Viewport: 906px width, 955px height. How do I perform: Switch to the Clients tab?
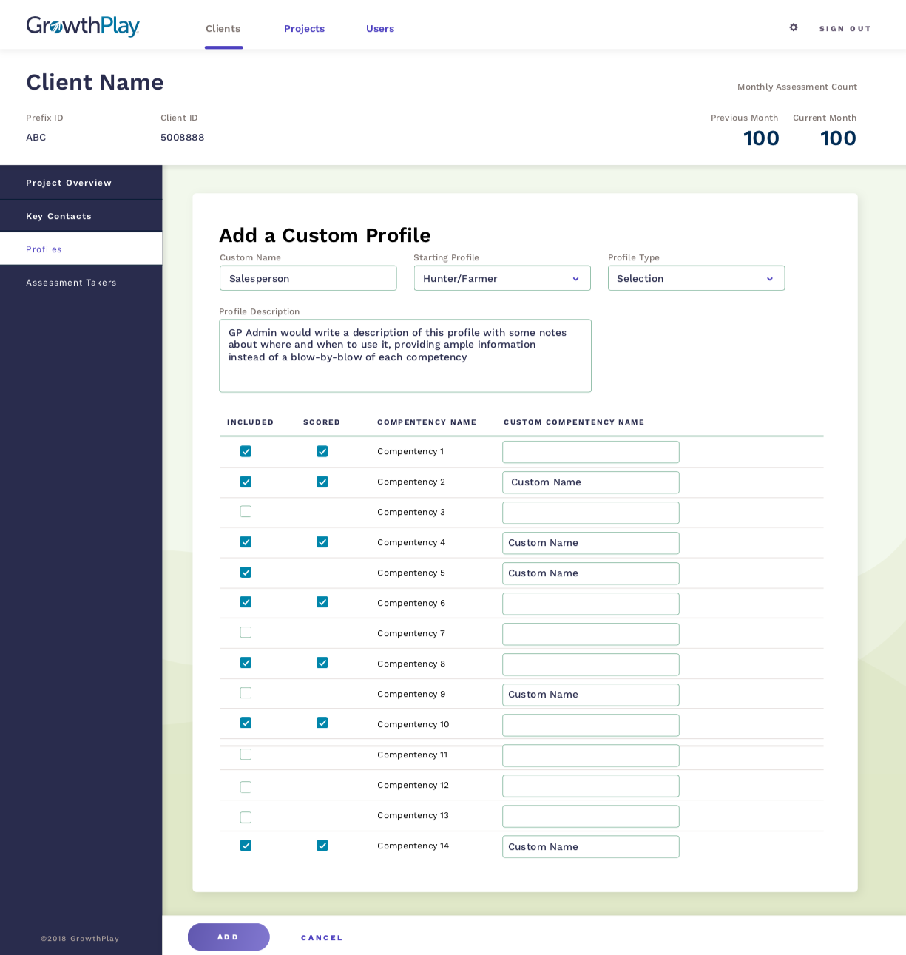223,29
